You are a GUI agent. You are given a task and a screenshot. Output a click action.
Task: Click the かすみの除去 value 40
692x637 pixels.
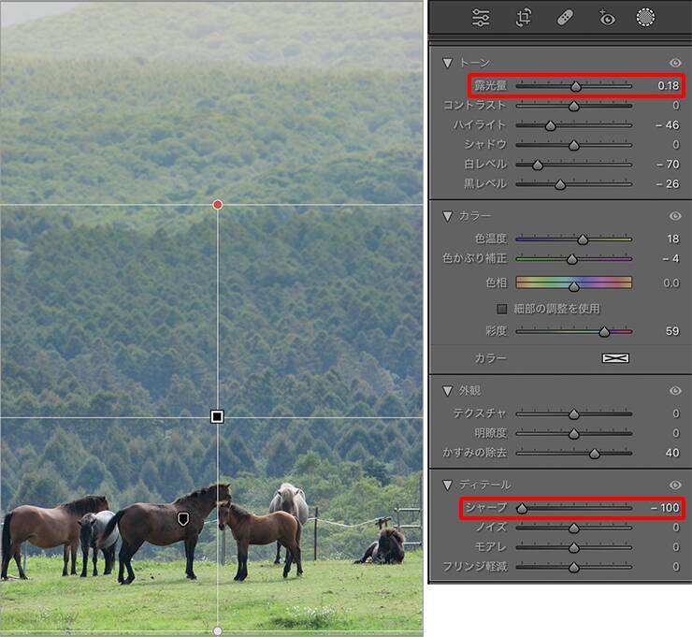click(672, 453)
